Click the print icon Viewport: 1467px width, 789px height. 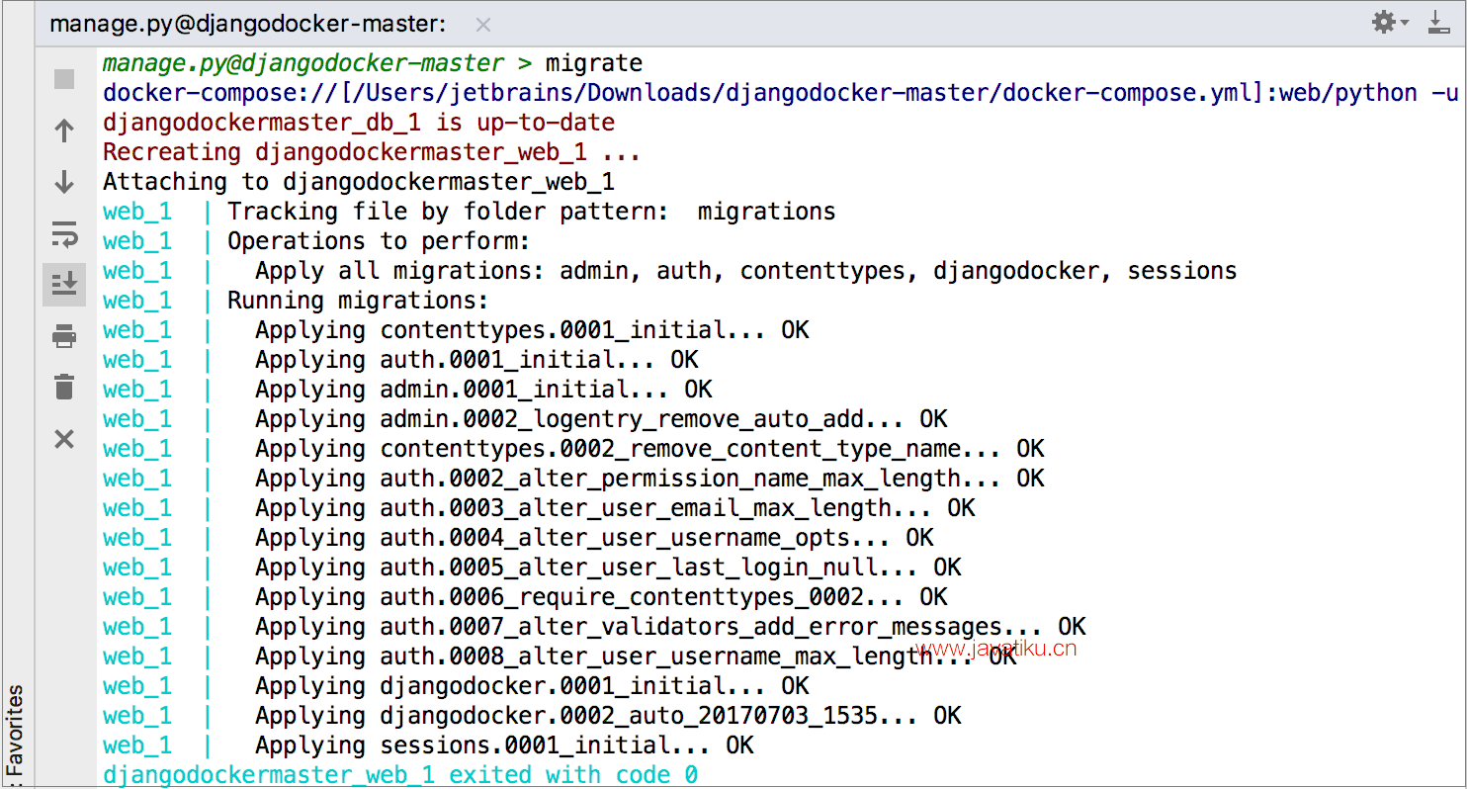coord(64,336)
